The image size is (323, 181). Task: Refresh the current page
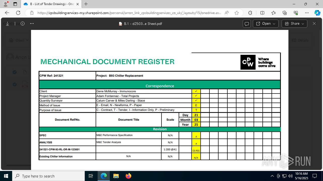coord(18,13)
